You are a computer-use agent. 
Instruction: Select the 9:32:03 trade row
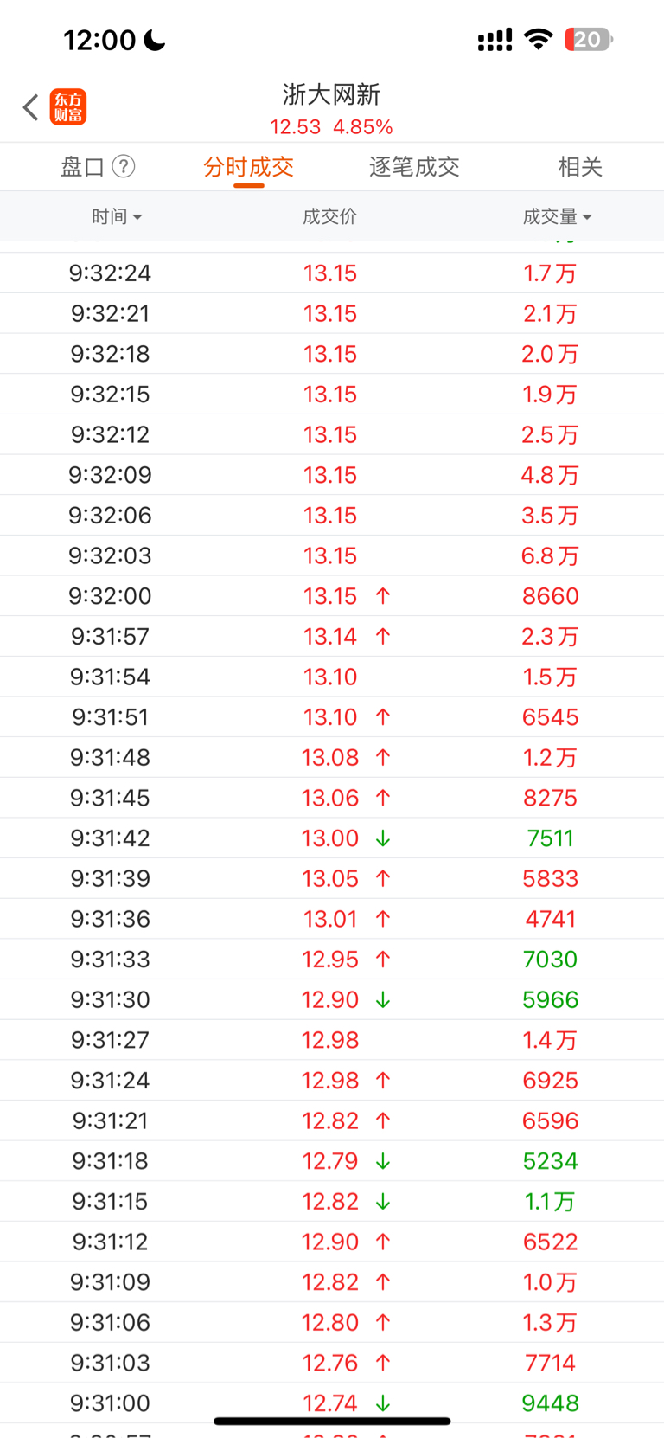pos(332,555)
